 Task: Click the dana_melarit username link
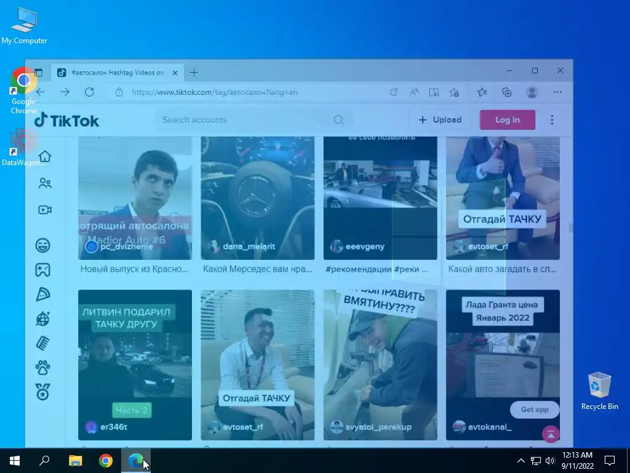249,246
